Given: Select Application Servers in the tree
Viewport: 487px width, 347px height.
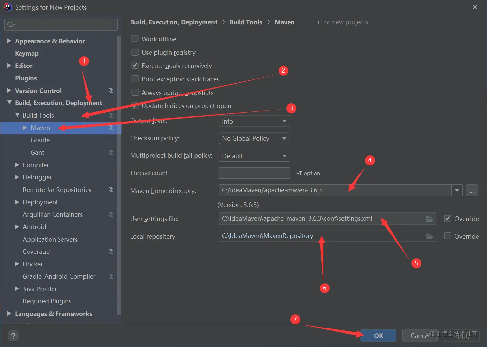Looking at the screenshot, I should click(50, 239).
